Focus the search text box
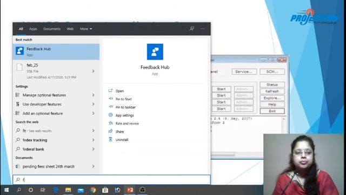 [112, 179]
